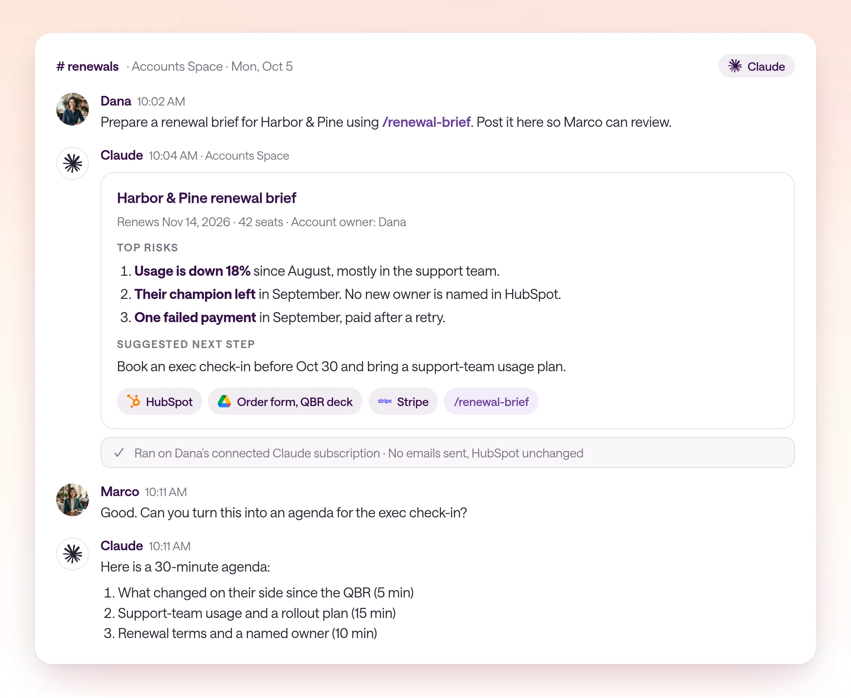This screenshot has height=698, width=851.
Task: Click Claude's avatar icon on the 10:11 AM message
Action: [x=72, y=554]
